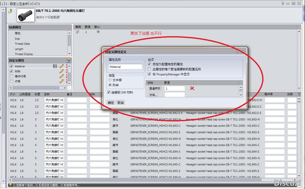Click the 标准属性 list scroll-down arrow
This screenshot has height=189, width=305.
[x=70, y=54]
